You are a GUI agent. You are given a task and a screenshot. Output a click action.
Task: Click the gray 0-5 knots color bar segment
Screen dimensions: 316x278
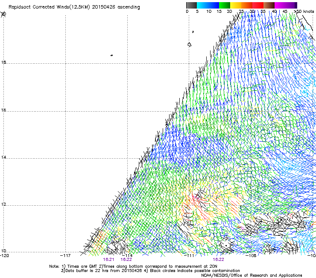[x=191, y=5]
